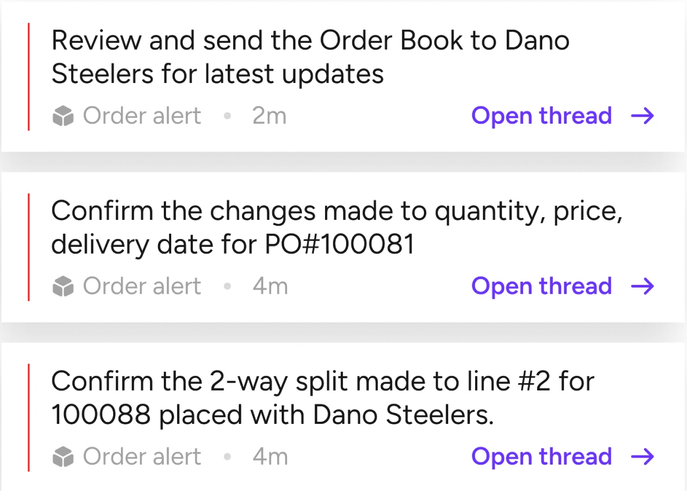
Task: Select the "Review and send the Order Book" message
Action: 310,57
